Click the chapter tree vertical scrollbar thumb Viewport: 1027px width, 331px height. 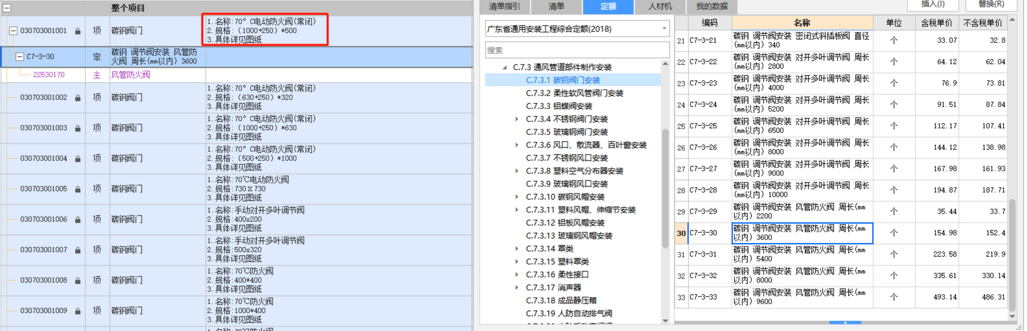point(665,188)
